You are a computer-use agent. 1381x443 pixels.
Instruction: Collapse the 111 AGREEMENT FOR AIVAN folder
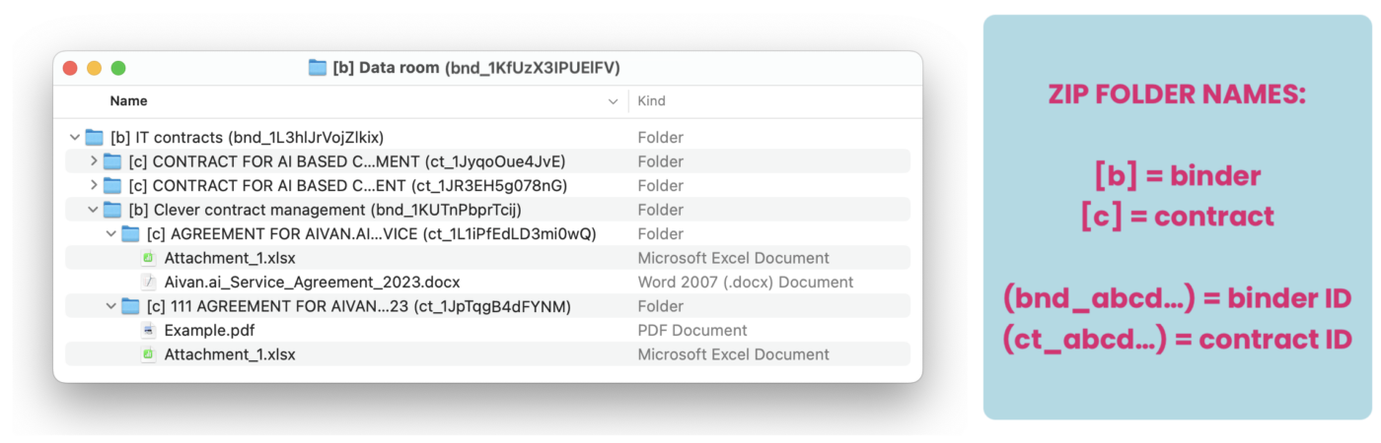tap(111, 306)
